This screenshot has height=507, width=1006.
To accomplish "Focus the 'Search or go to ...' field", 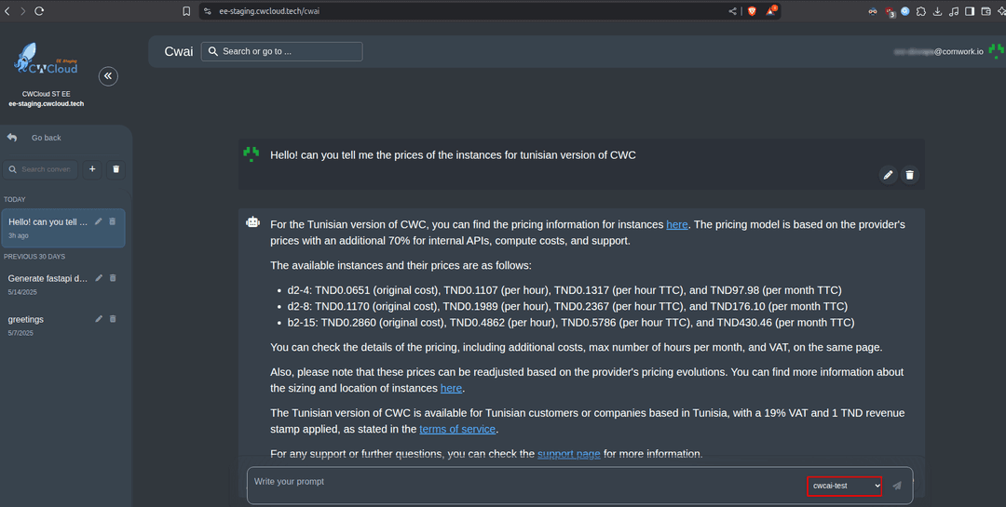I will 281,51.
